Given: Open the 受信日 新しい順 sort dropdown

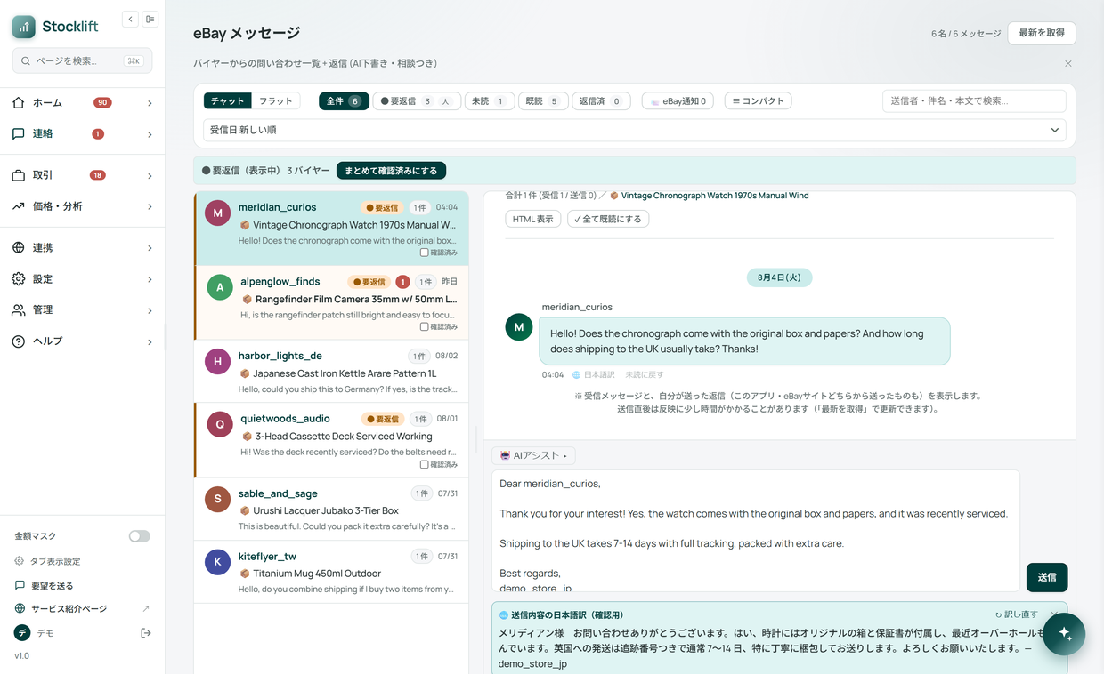Looking at the screenshot, I should click(634, 130).
